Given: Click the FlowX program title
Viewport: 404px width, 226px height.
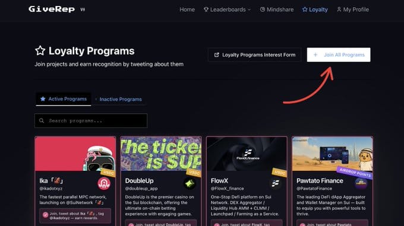Looking at the screenshot, I should (219, 181).
